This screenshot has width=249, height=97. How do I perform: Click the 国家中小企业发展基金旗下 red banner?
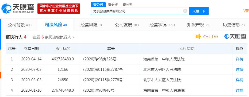pos(59,8)
